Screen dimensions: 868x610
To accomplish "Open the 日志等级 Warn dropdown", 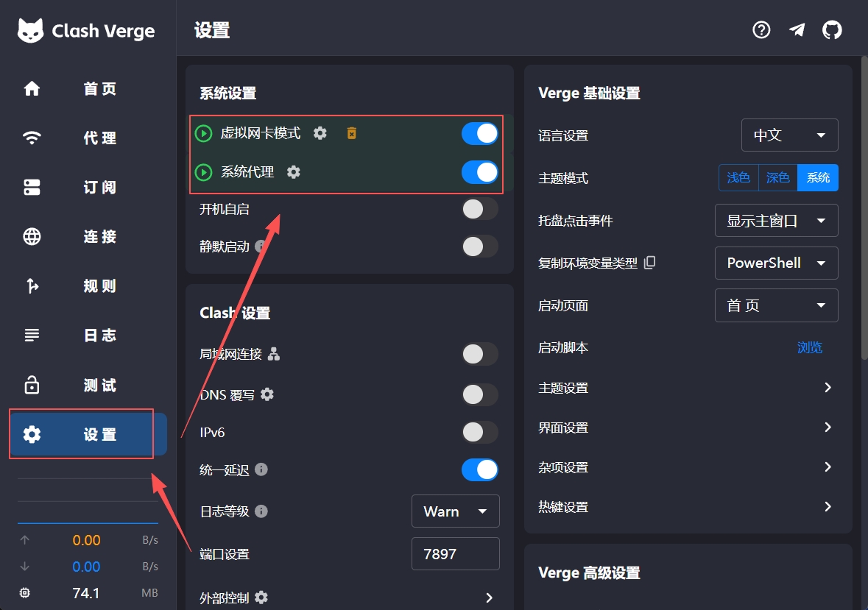I will pos(455,511).
